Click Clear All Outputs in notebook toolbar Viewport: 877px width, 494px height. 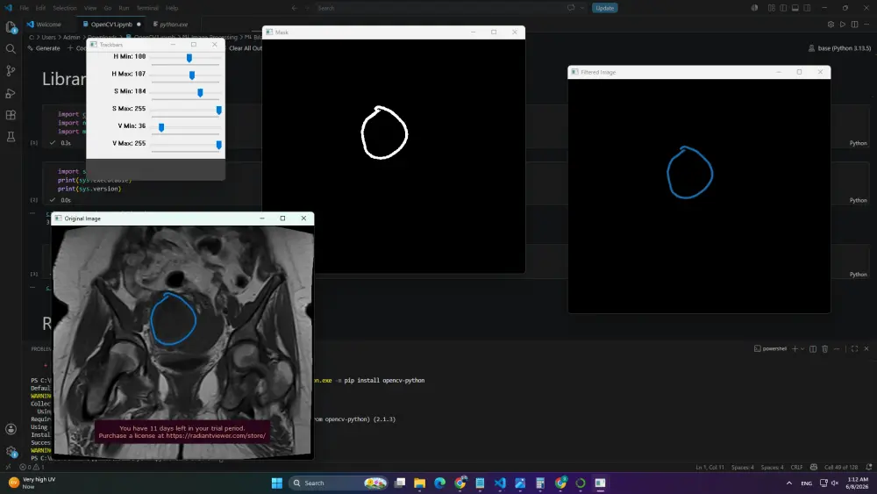pos(245,48)
